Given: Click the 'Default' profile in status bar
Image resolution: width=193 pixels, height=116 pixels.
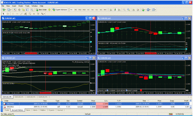Looking at the screenshot, I should (x=88, y=114).
